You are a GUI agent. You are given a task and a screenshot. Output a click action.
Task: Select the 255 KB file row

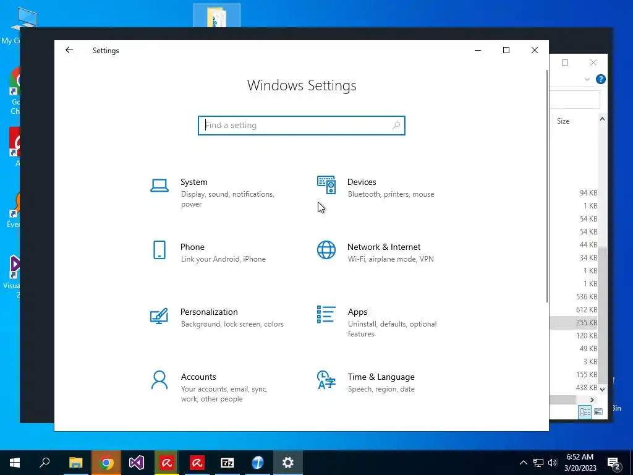pos(574,322)
